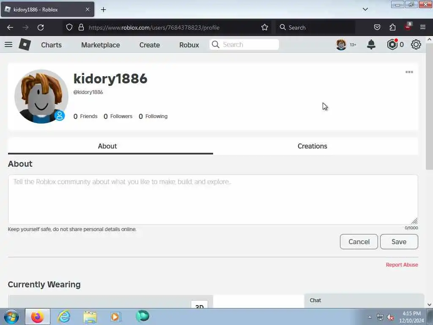433x325 pixels.
Task: Open the Windows Start menu
Action: click(11, 317)
